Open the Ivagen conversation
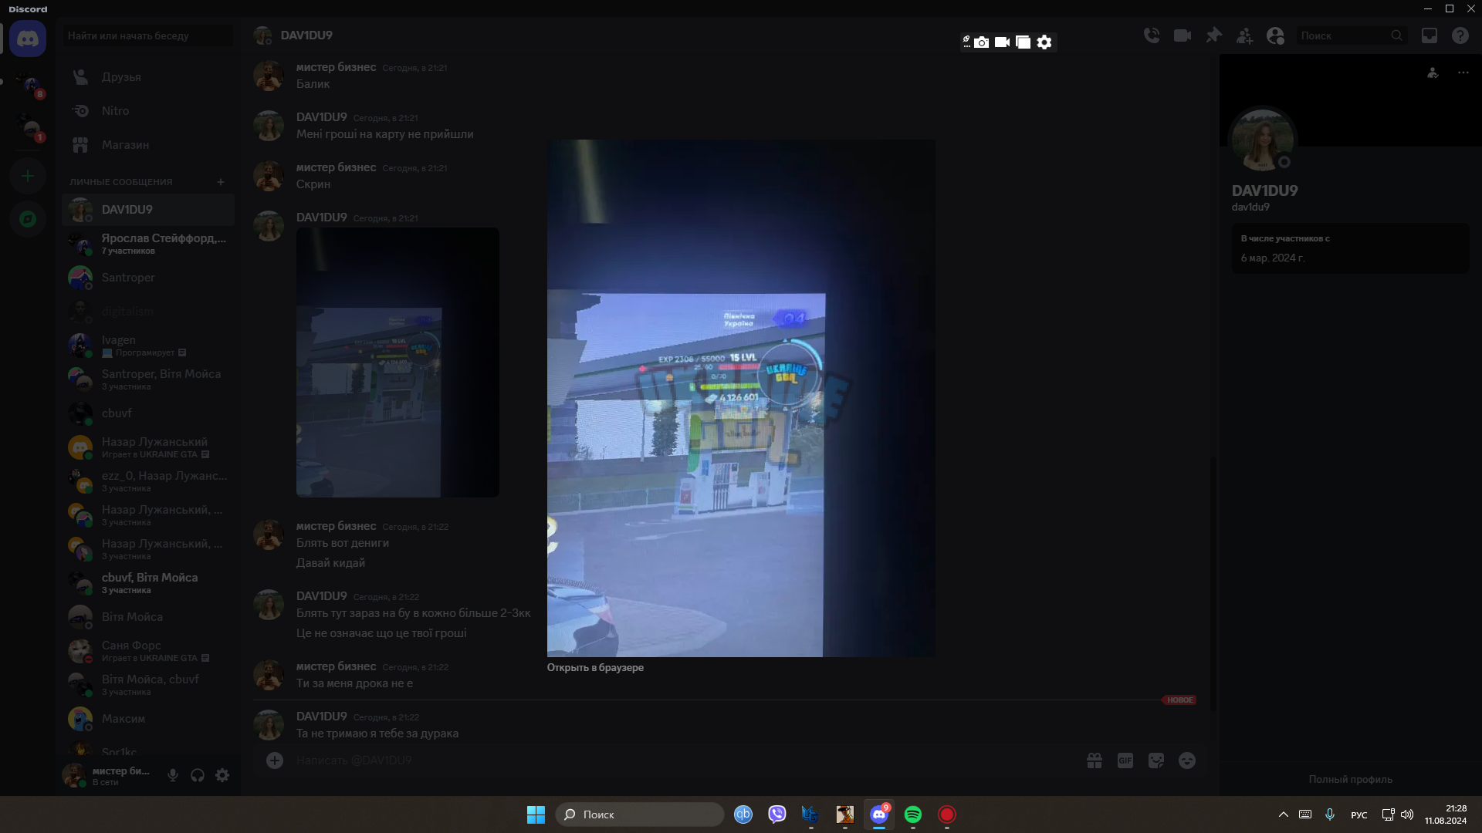The height and width of the screenshot is (833, 1482). click(148, 346)
